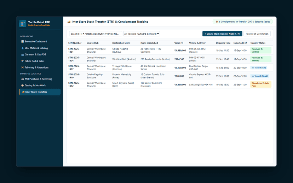This screenshot has height=183, width=293.
Task: Click Received & Verified status for STN-2026-1904
Action: point(261,59)
